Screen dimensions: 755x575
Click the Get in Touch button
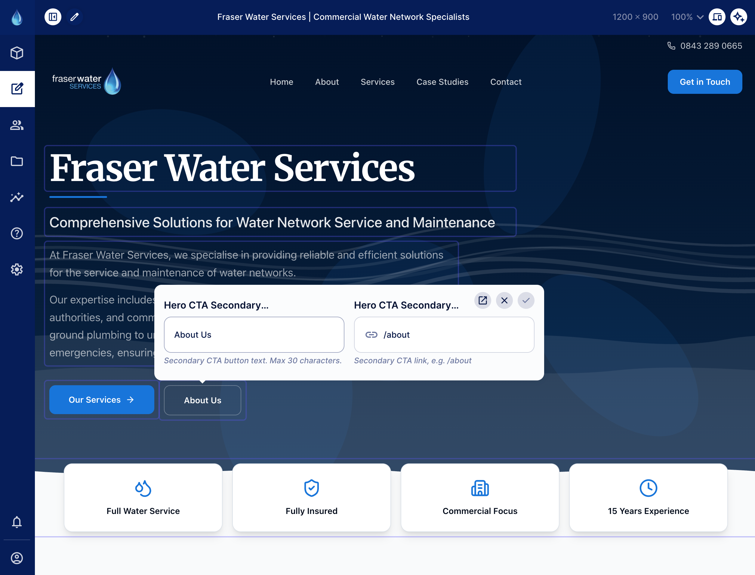[x=705, y=82]
